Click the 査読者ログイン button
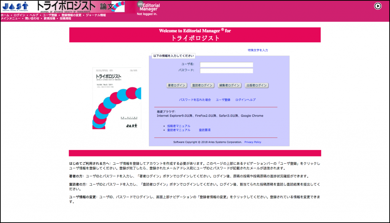The width and height of the screenshot is (390, 223). click(202, 85)
